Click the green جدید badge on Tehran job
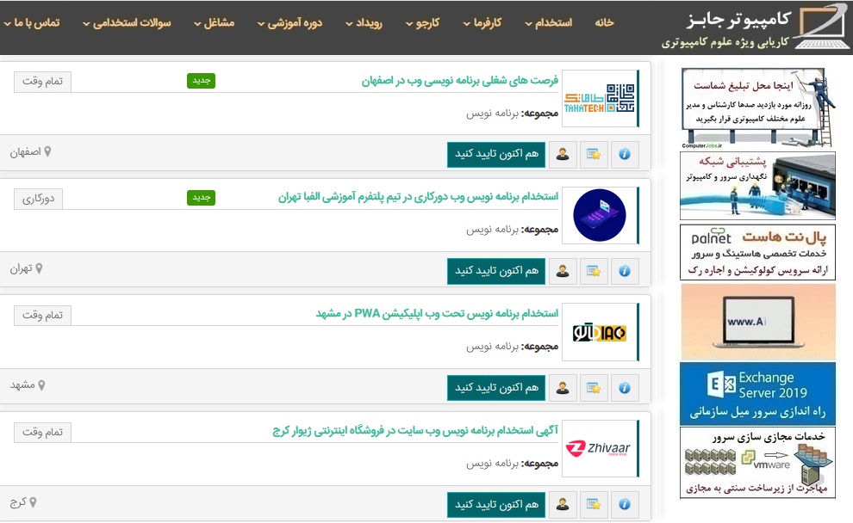853x523 pixels. [x=201, y=198]
